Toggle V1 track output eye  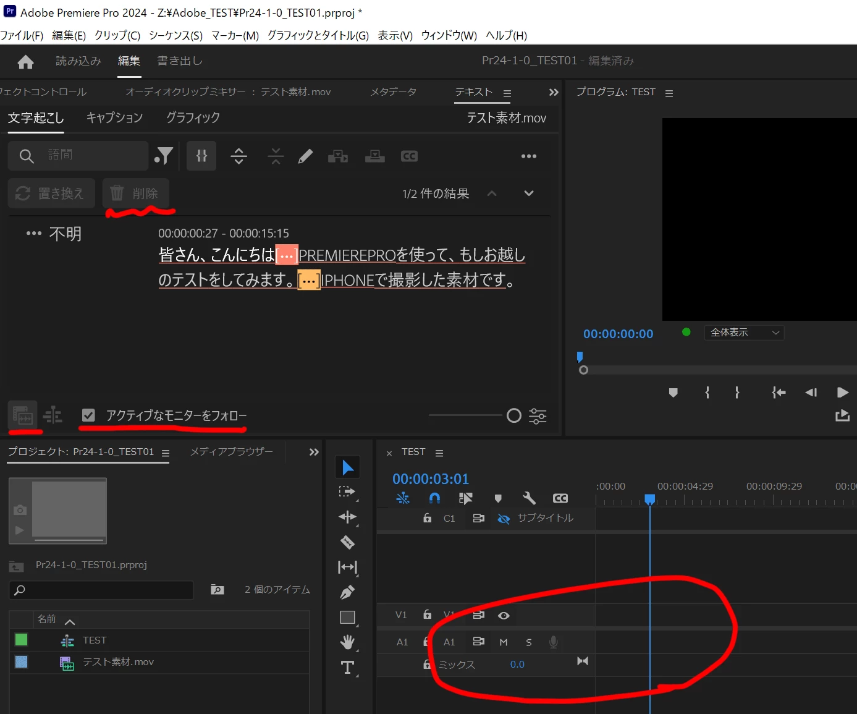coord(504,616)
